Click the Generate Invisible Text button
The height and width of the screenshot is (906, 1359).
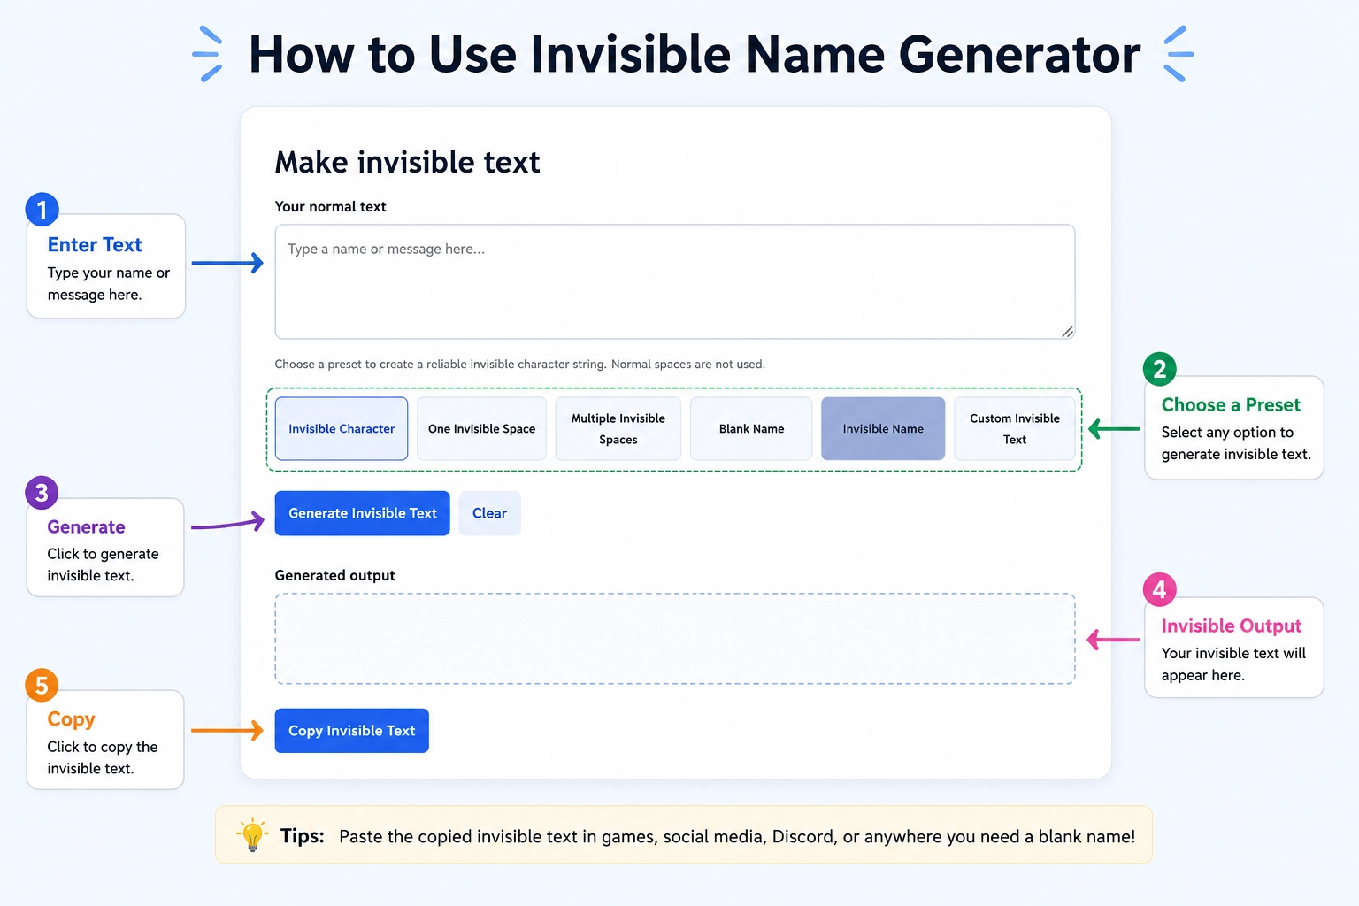363,513
